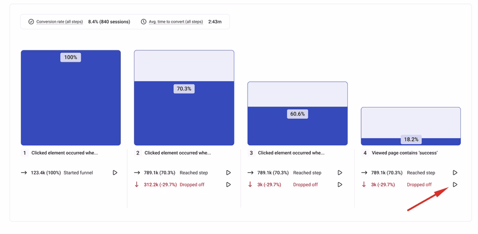The height and width of the screenshot is (234, 478).
Task: Select the 100% funnel bar
Action: (71, 98)
